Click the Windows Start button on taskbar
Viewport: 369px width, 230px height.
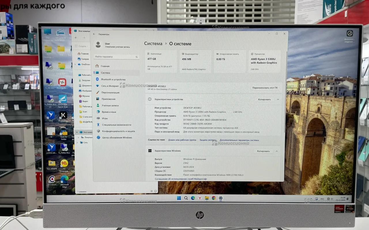179,198
